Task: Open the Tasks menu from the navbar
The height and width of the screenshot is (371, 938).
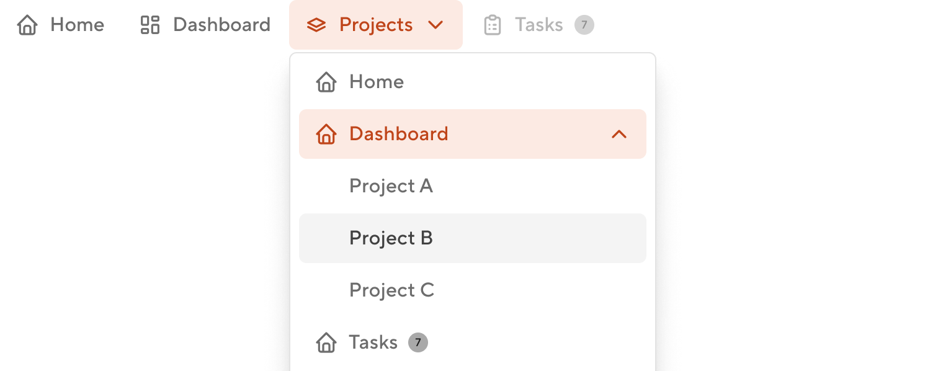Action: 538,24
